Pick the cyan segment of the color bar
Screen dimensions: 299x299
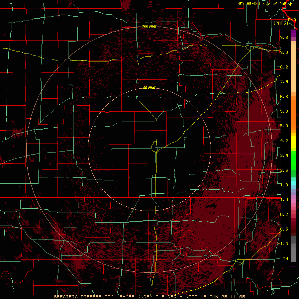coord(293,183)
